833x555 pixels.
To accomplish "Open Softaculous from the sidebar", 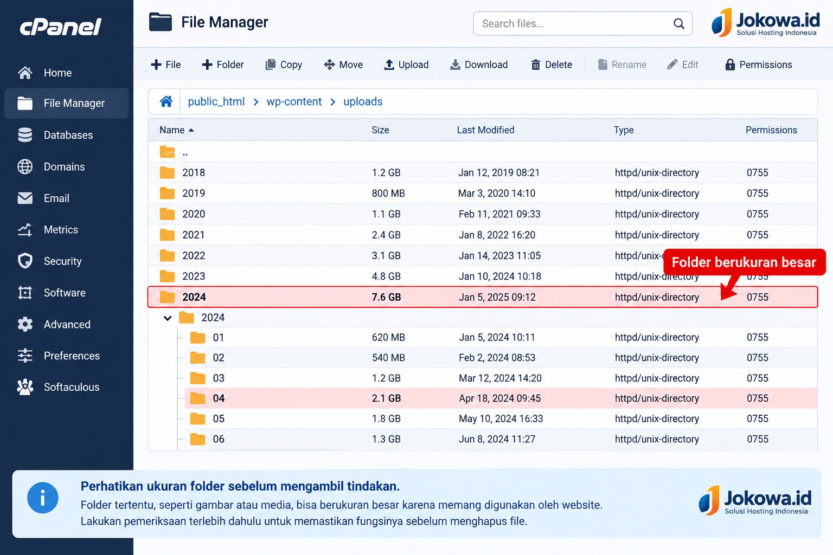I will tap(72, 387).
